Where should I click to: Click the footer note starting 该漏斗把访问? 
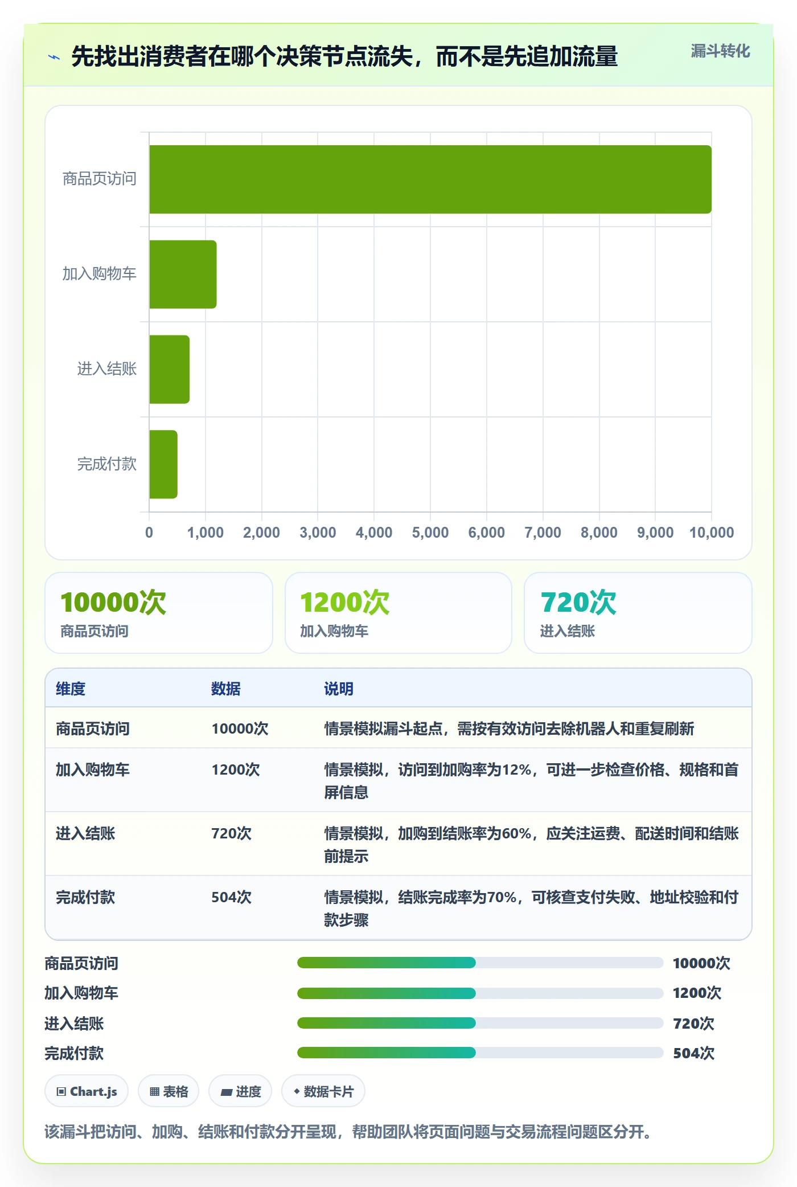point(348,1131)
